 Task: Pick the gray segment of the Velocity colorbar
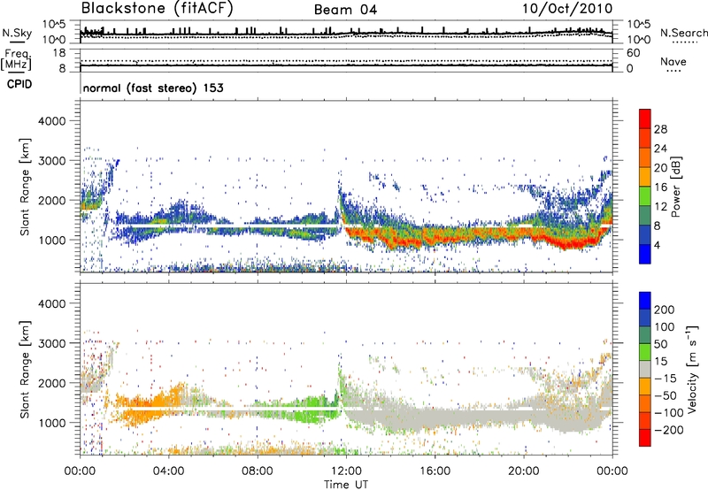tap(645, 369)
